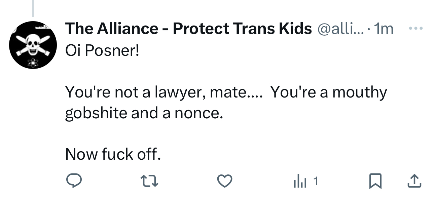Like the tweet with the heart icon
This screenshot has height=199, width=434.
pos(225,182)
